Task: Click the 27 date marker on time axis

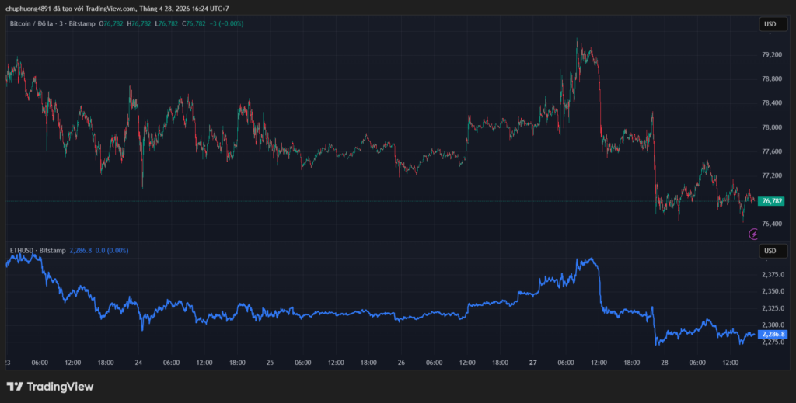Action: [533, 363]
